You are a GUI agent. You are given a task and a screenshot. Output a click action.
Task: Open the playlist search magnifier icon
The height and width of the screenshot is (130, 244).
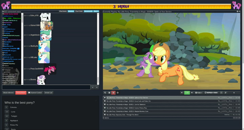click(105, 93)
